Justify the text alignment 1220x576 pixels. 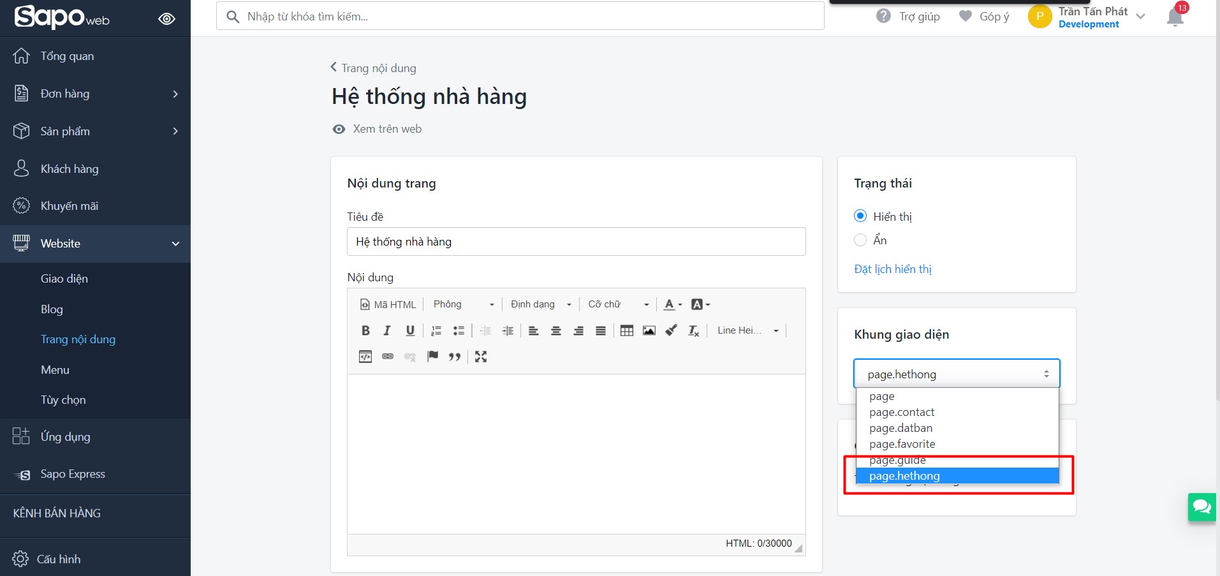[x=601, y=330]
